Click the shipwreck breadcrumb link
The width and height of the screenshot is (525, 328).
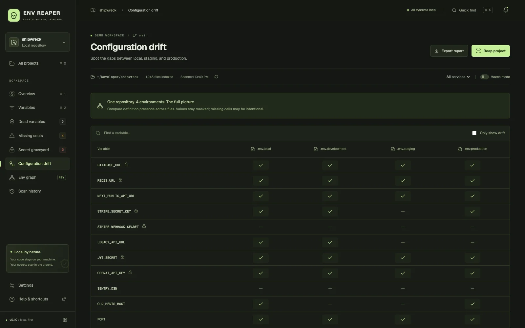pyautogui.click(x=108, y=10)
